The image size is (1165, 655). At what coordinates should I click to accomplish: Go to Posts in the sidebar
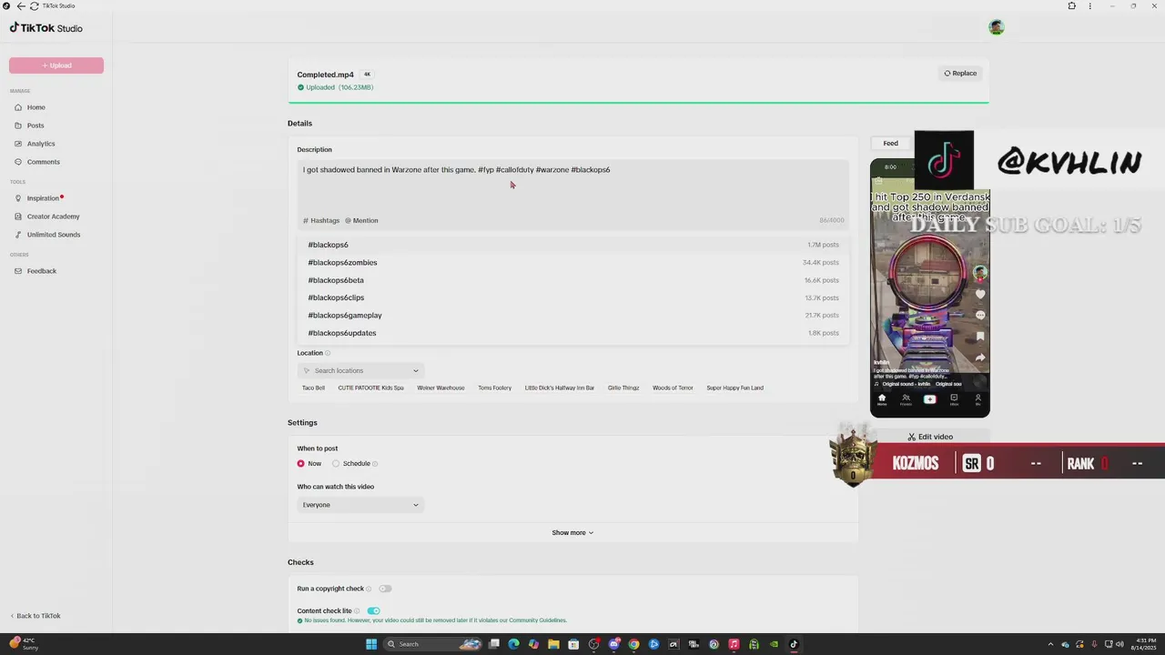[x=35, y=126]
